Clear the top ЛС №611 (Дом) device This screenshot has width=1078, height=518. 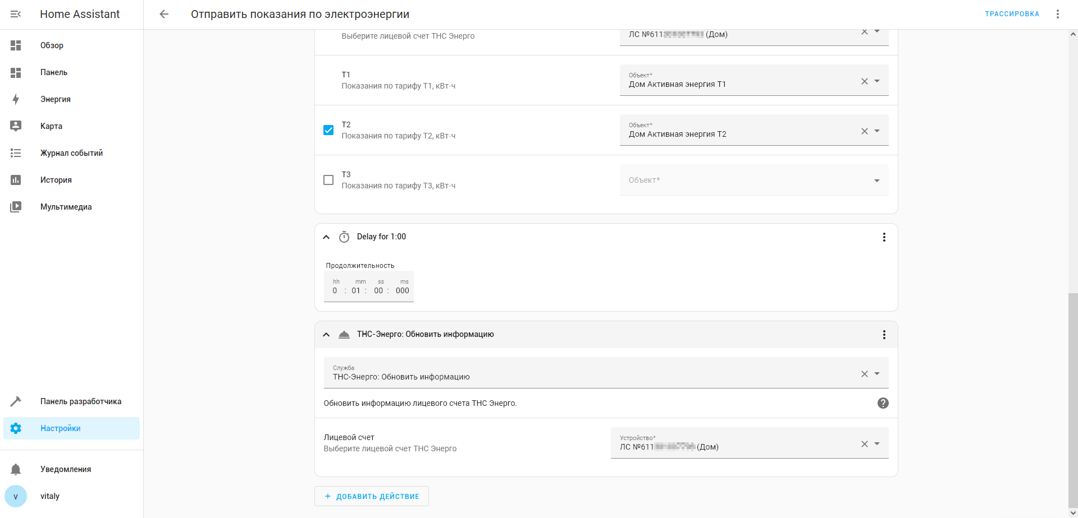pyautogui.click(x=865, y=32)
